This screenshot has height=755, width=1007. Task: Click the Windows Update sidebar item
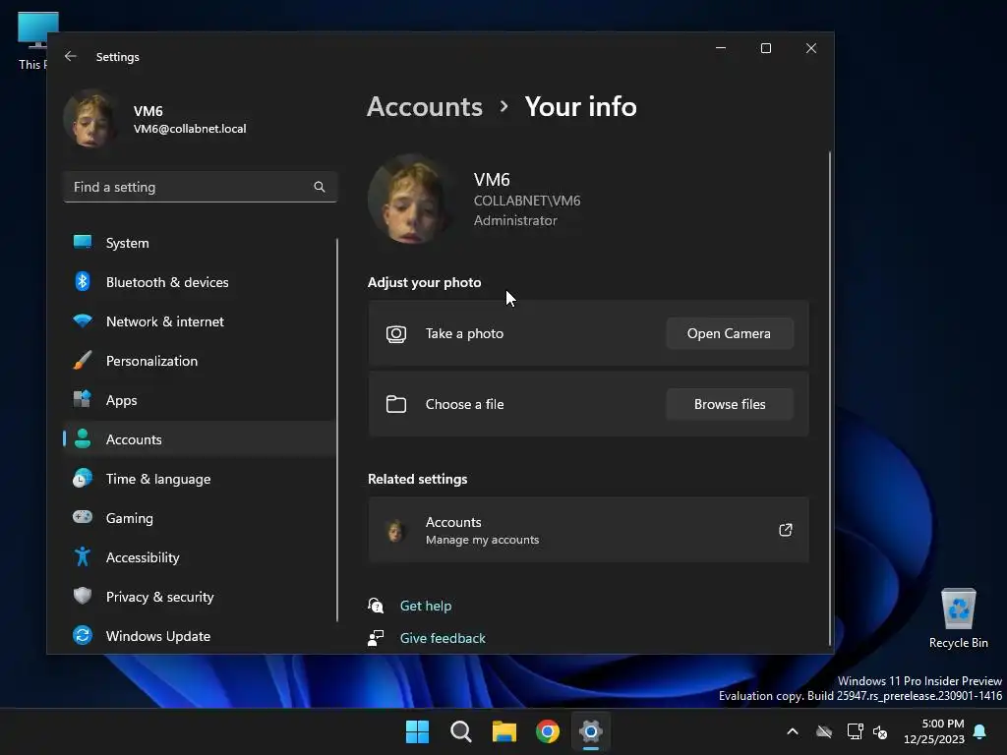click(200, 636)
